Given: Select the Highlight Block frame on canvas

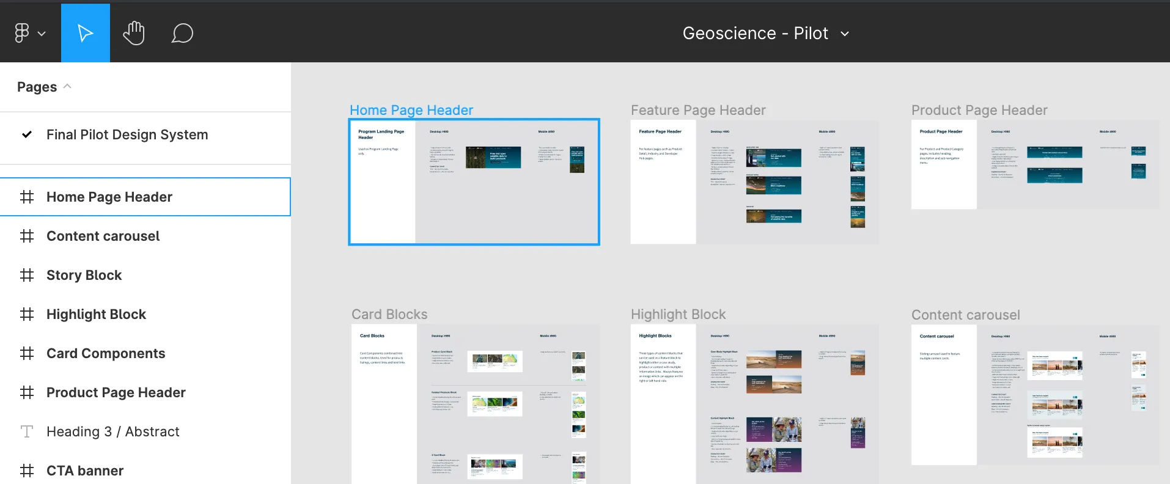Looking at the screenshot, I should tap(754, 404).
